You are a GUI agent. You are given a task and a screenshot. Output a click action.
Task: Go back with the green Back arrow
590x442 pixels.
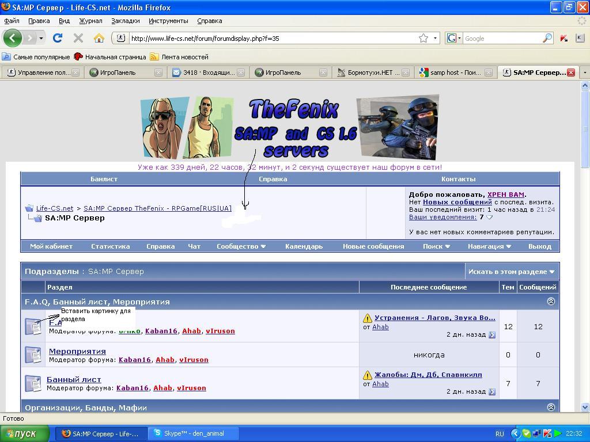pos(13,38)
